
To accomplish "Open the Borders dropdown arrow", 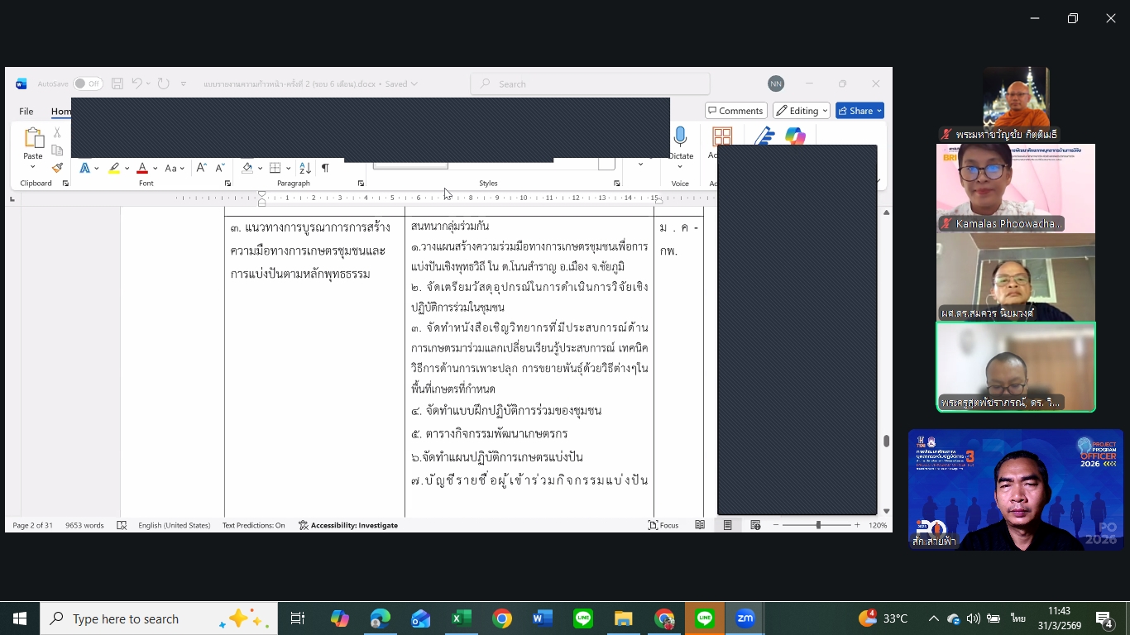I will [287, 168].
